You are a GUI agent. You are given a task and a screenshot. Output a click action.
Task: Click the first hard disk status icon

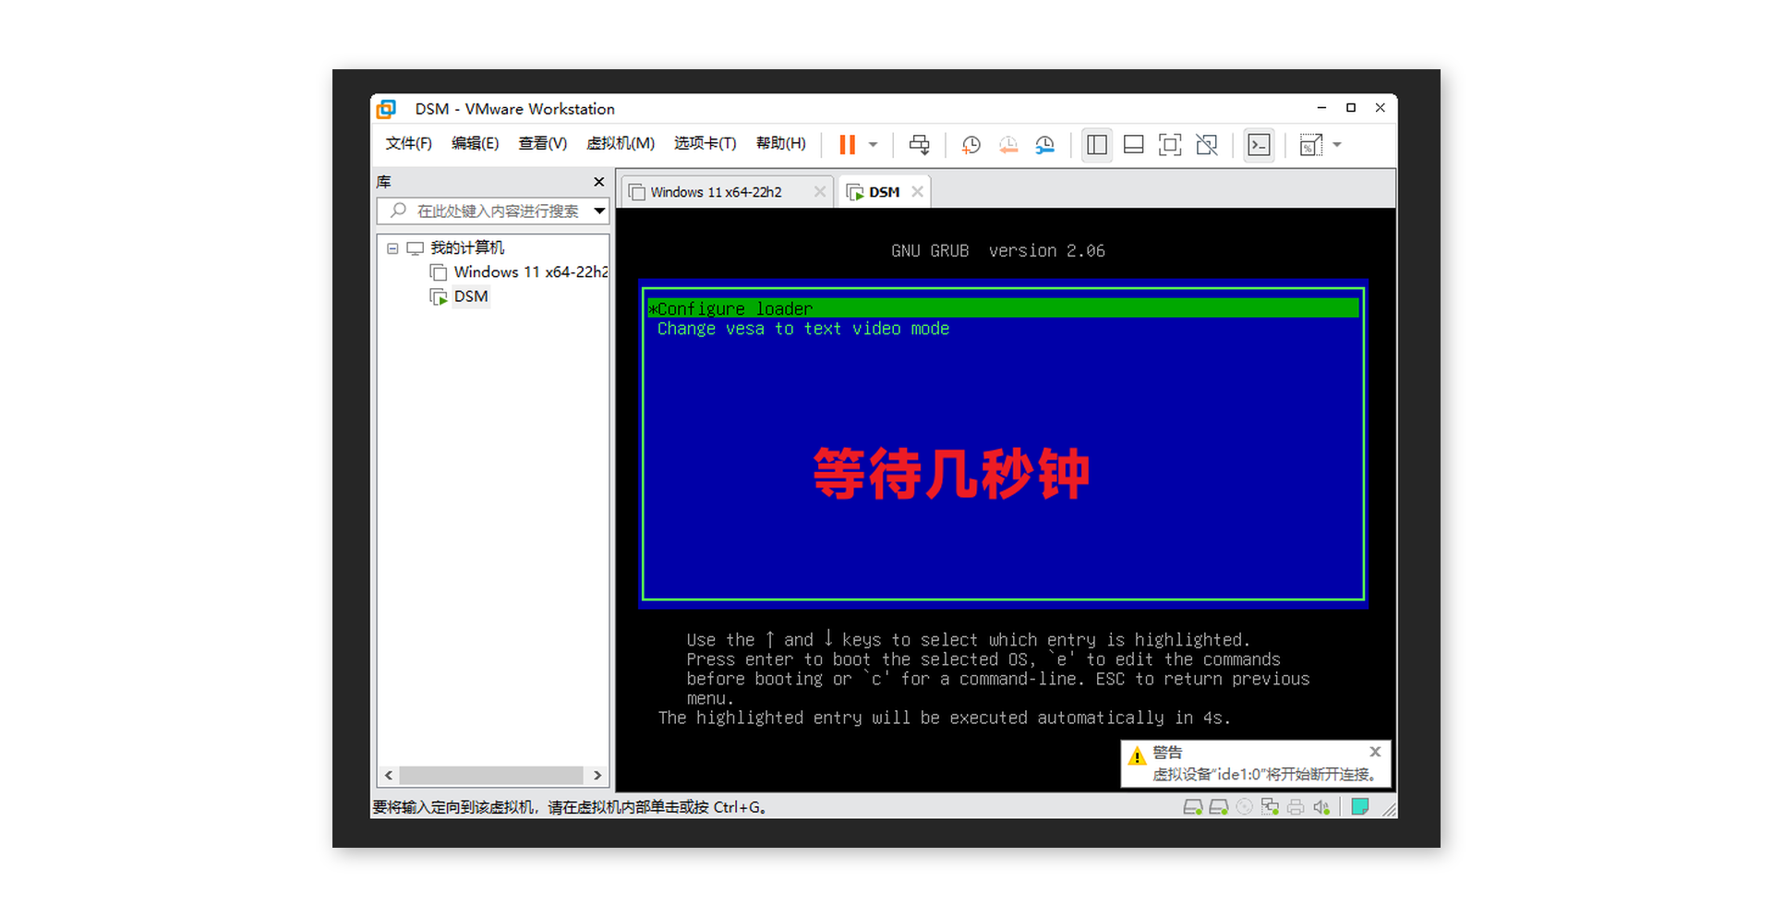1192,807
